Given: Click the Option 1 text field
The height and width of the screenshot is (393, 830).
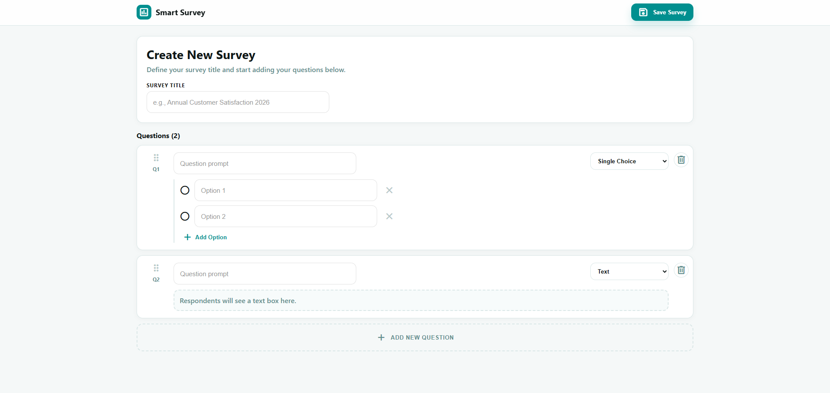Looking at the screenshot, I should point(285,190).
